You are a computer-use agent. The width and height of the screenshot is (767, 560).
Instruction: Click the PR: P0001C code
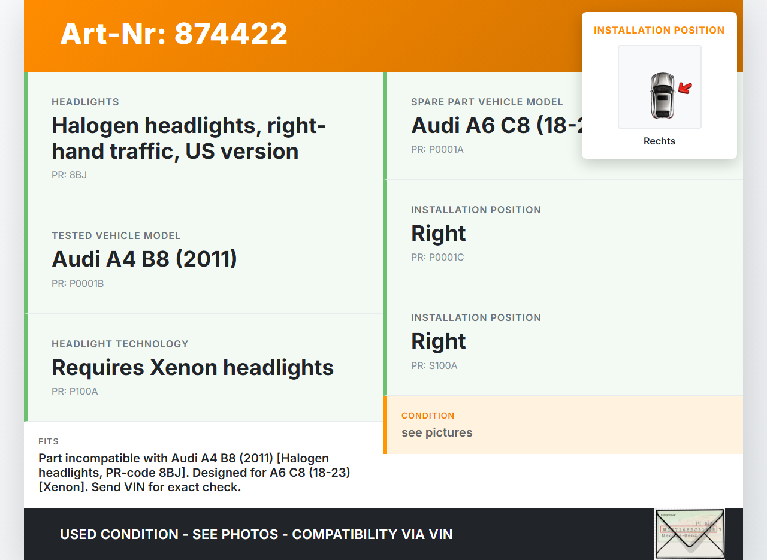point(437,258)
